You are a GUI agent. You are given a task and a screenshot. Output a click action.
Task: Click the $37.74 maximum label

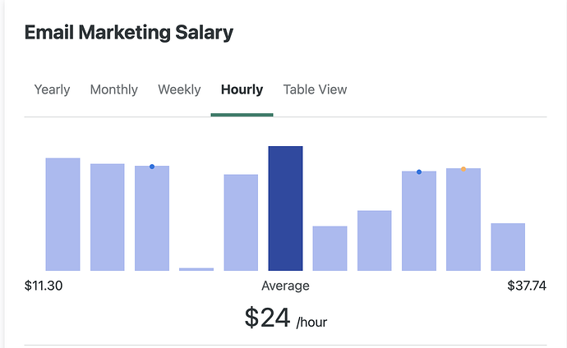[527, 286]
